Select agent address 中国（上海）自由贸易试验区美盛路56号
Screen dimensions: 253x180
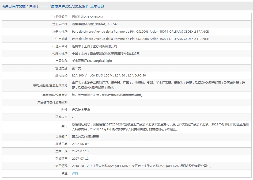(106, 53)
